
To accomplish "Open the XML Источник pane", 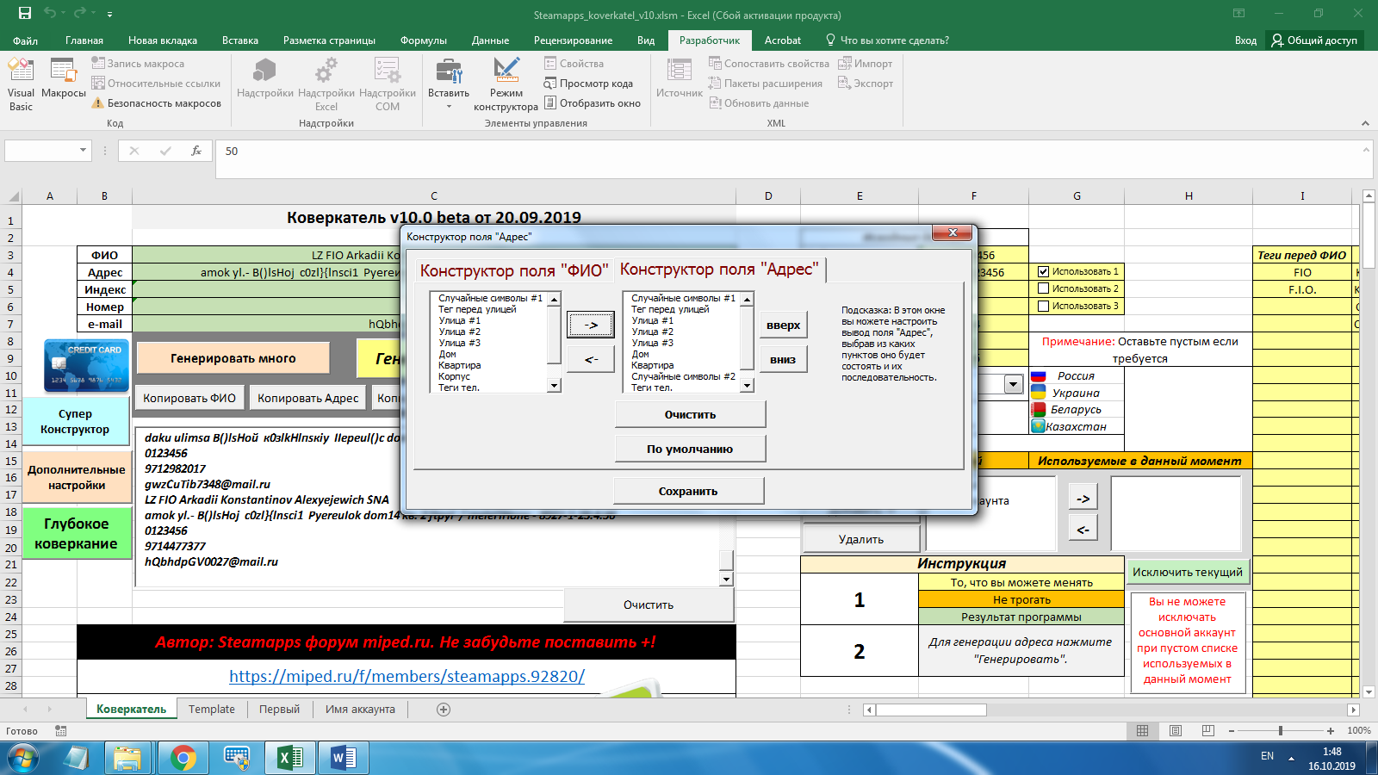I will (680, 78).
